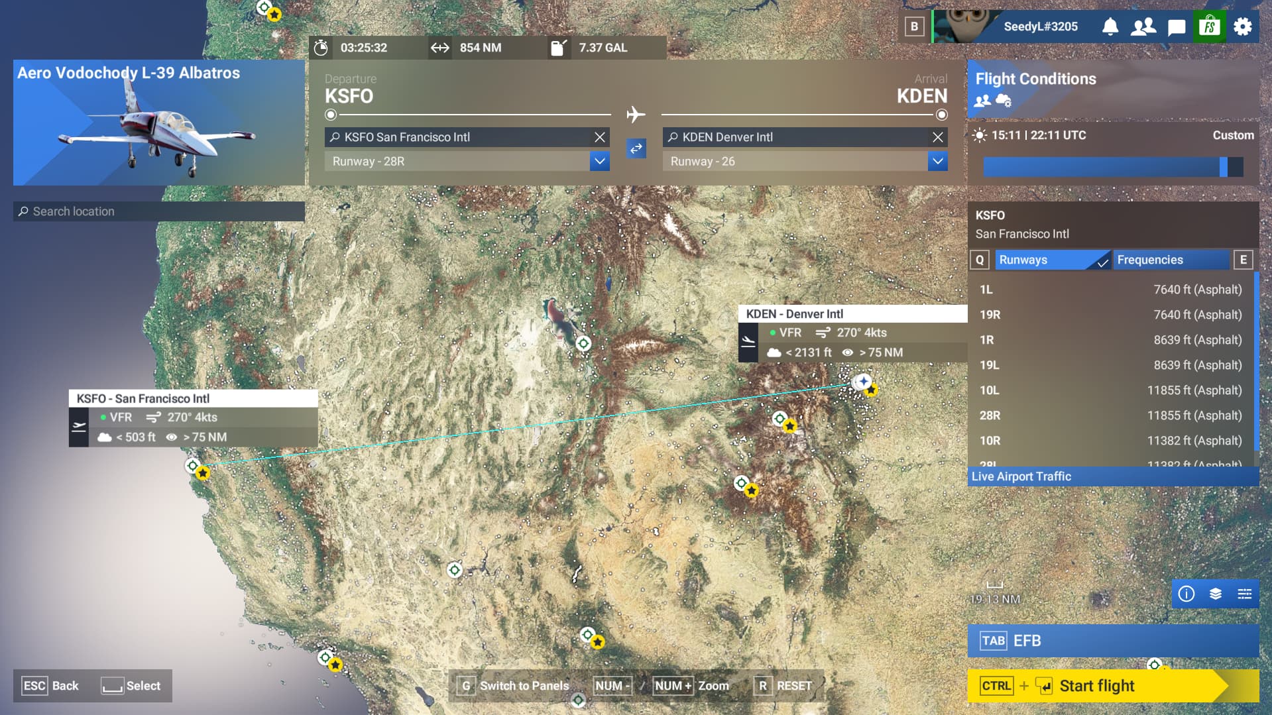Screen dimensions: 1272x715
Task: Select runway 1L row
Action: (1111, 290)
